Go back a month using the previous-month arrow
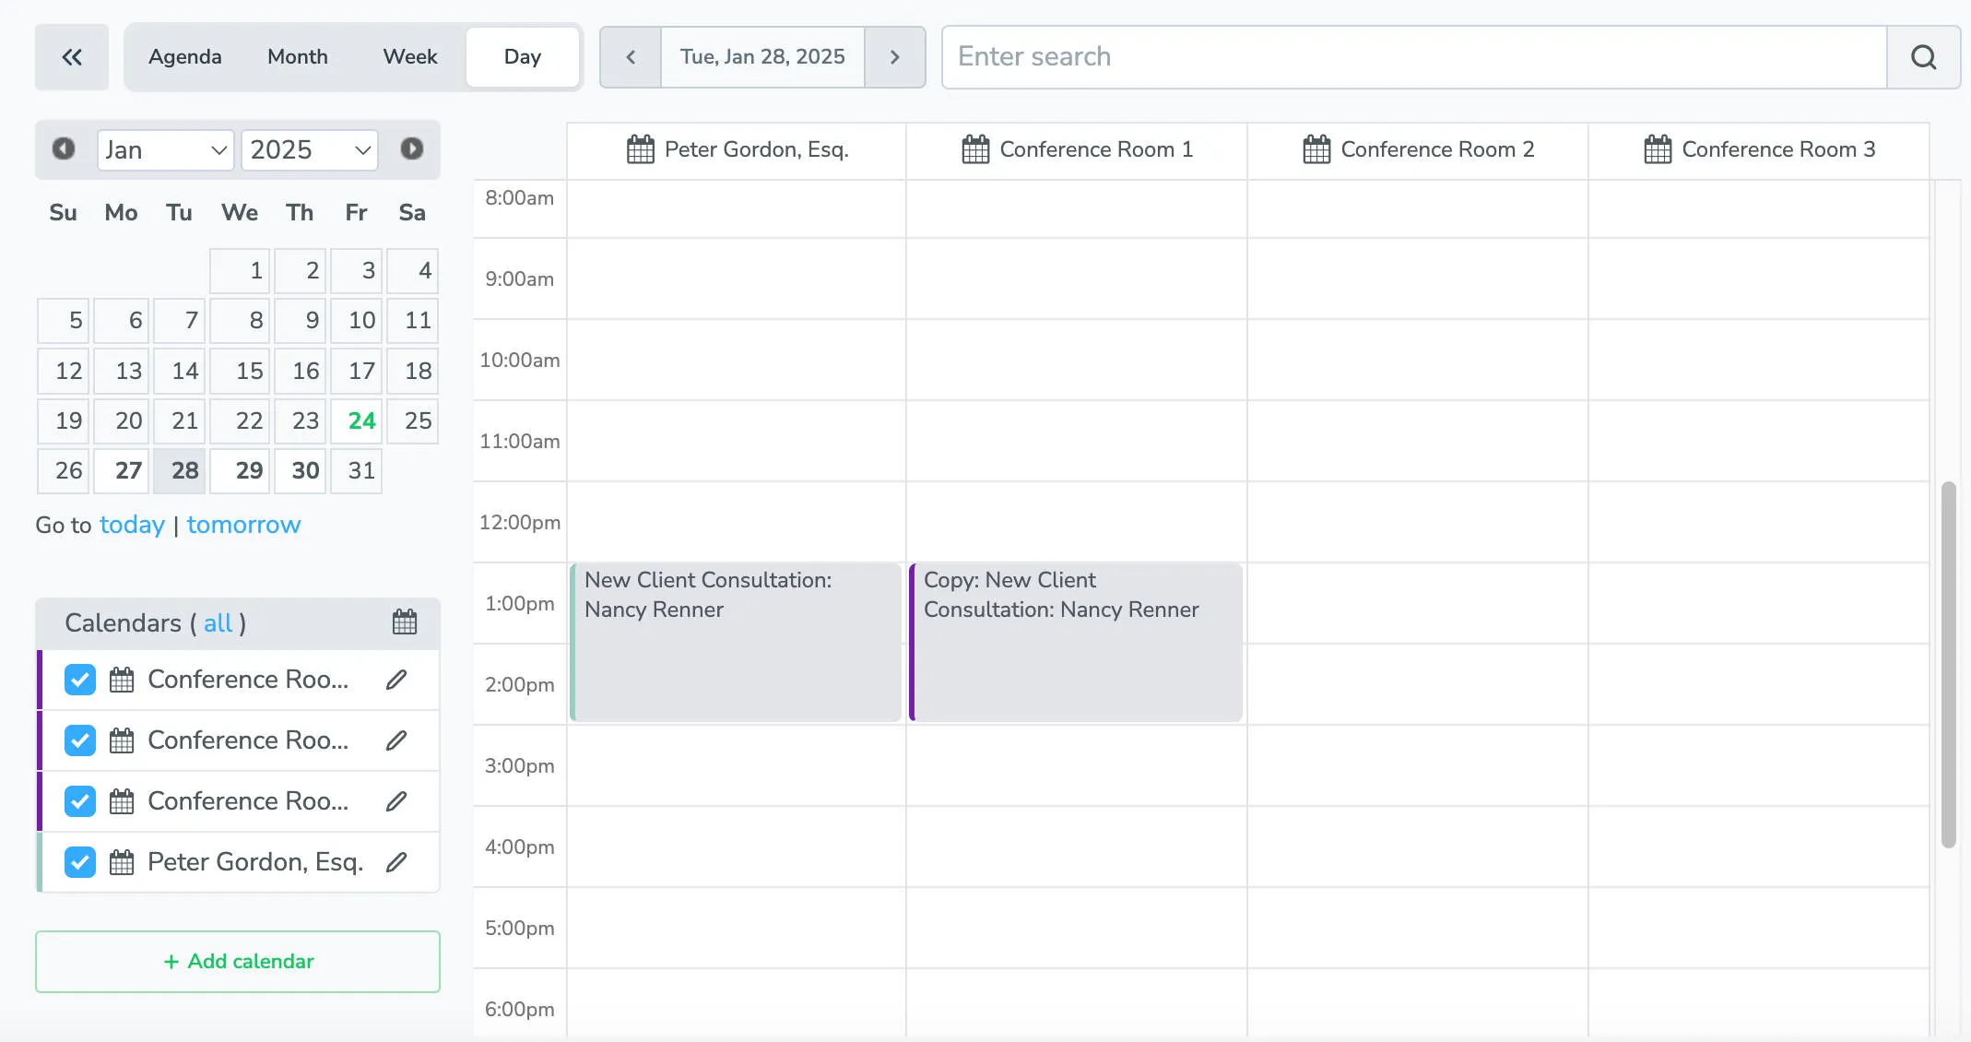Viewport: 1971px width, 1042px height. pos(63,148)
